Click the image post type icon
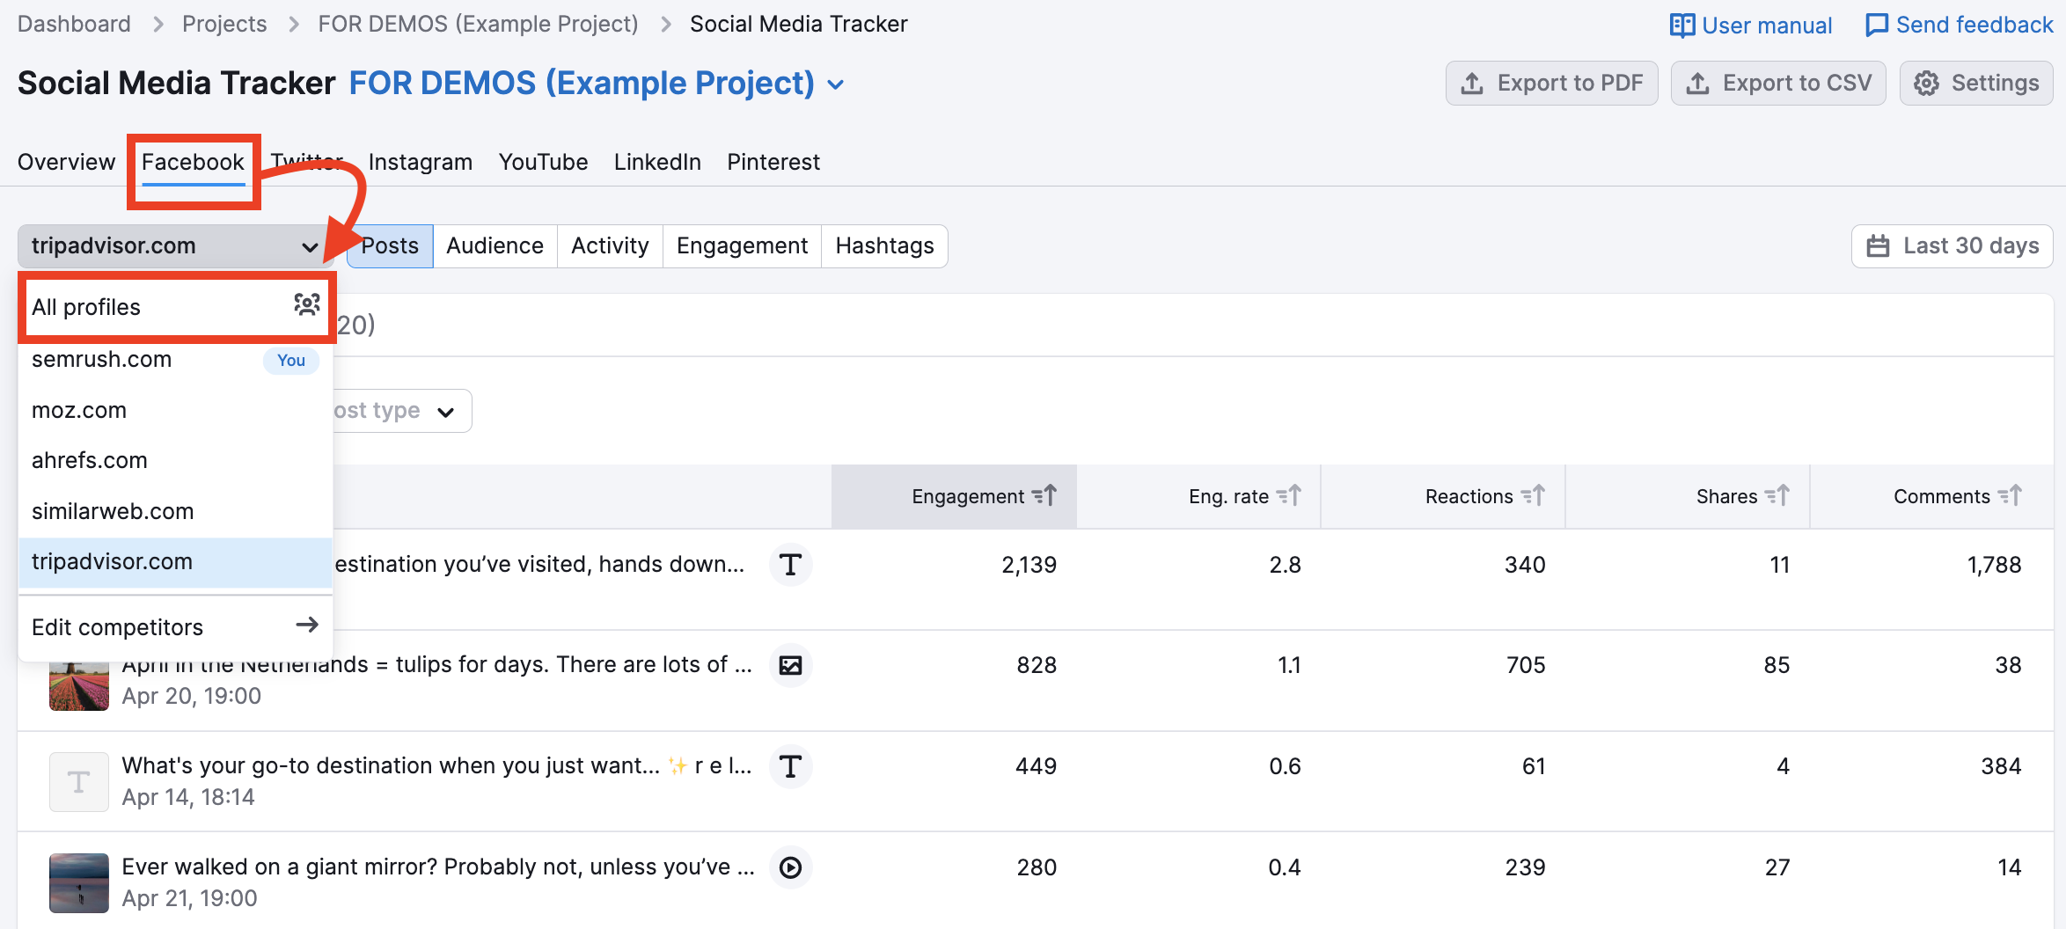This screenshot has height=929, width=2066. (790, 665)
